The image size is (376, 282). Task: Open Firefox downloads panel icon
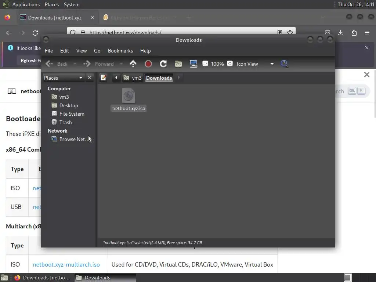pos(340,33)
